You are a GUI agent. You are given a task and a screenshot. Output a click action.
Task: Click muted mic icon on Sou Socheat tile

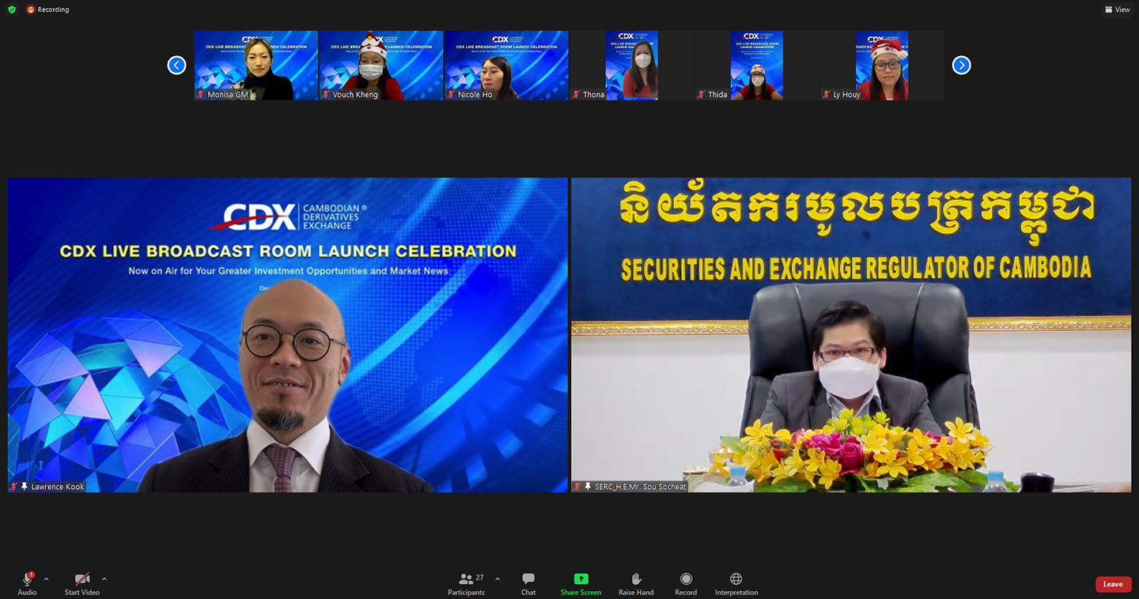tap(577, 487)
